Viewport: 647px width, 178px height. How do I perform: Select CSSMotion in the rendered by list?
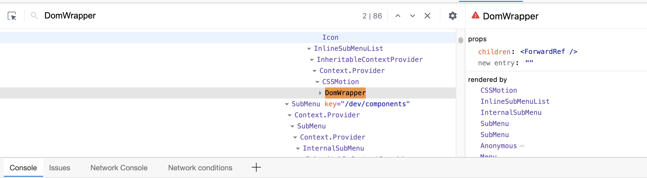point(498,90)
